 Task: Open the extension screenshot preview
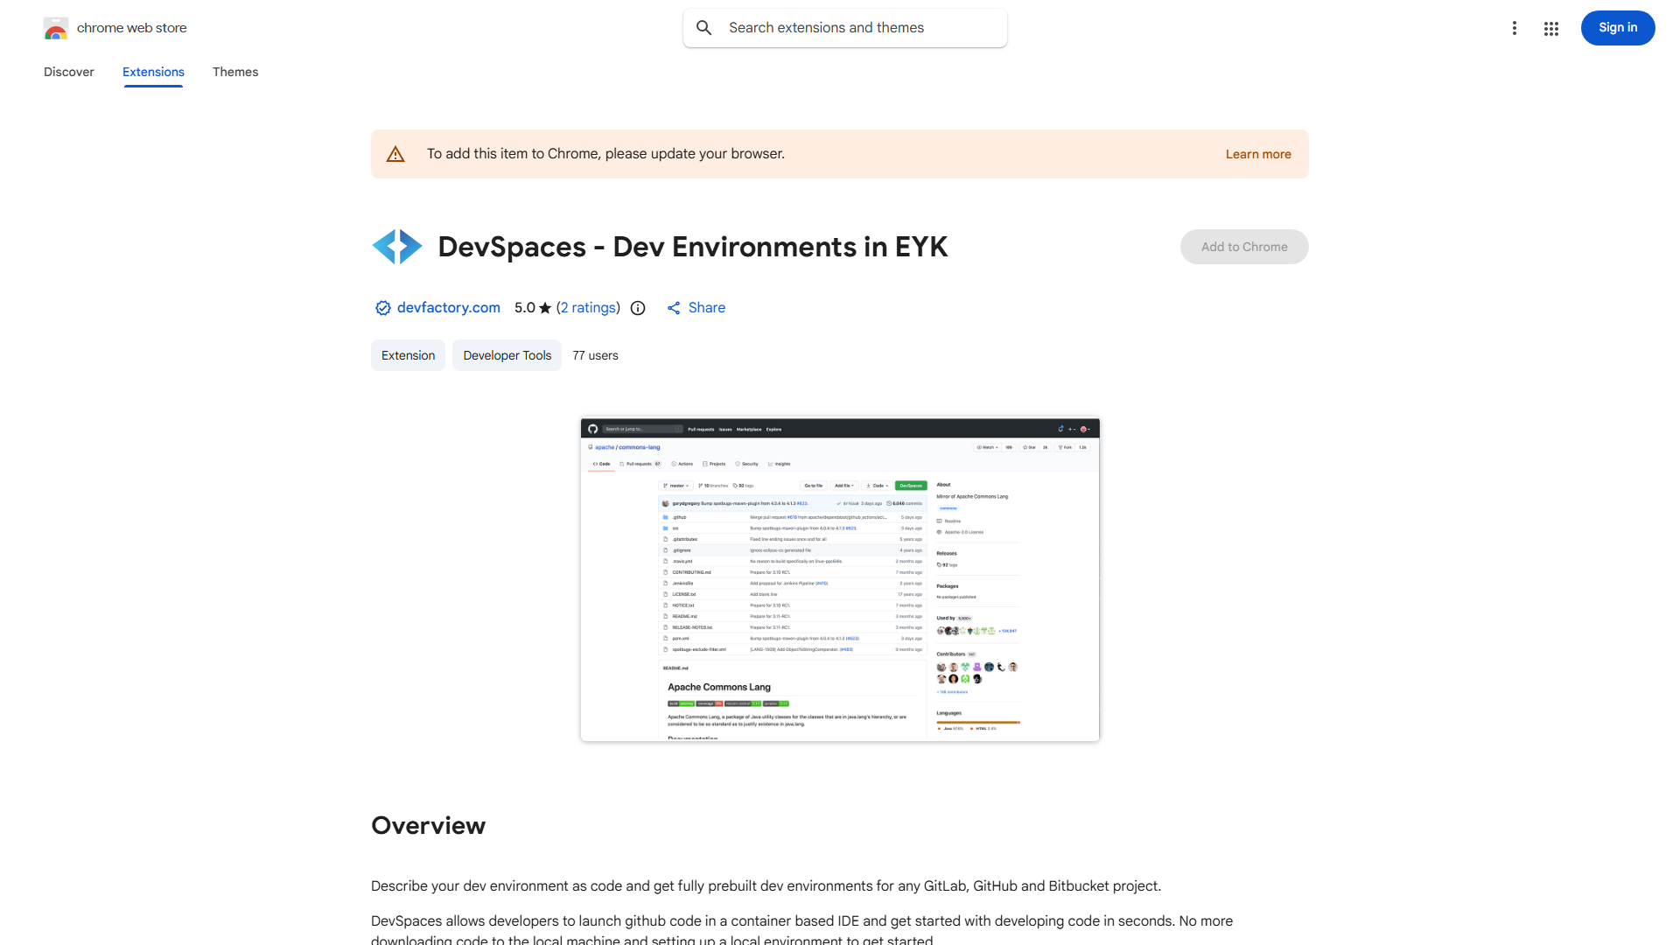tap(839, 578)
